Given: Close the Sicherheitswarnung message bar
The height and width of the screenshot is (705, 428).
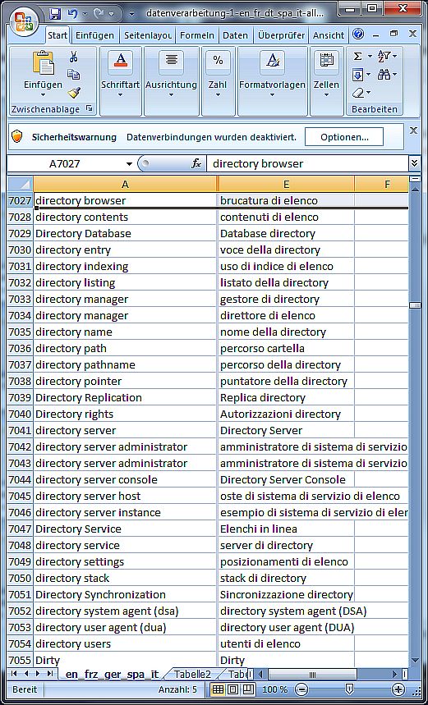Looking at the screenshot, I should [413, 130].
